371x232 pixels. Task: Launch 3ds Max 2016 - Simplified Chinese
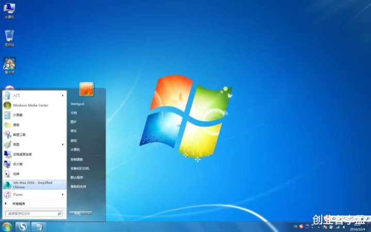(34, 185)
